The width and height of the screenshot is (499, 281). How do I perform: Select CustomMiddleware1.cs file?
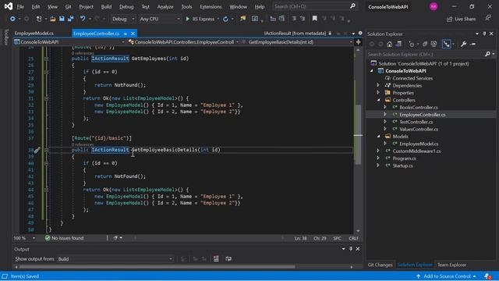pyautogui.click(x=416, y=151)
